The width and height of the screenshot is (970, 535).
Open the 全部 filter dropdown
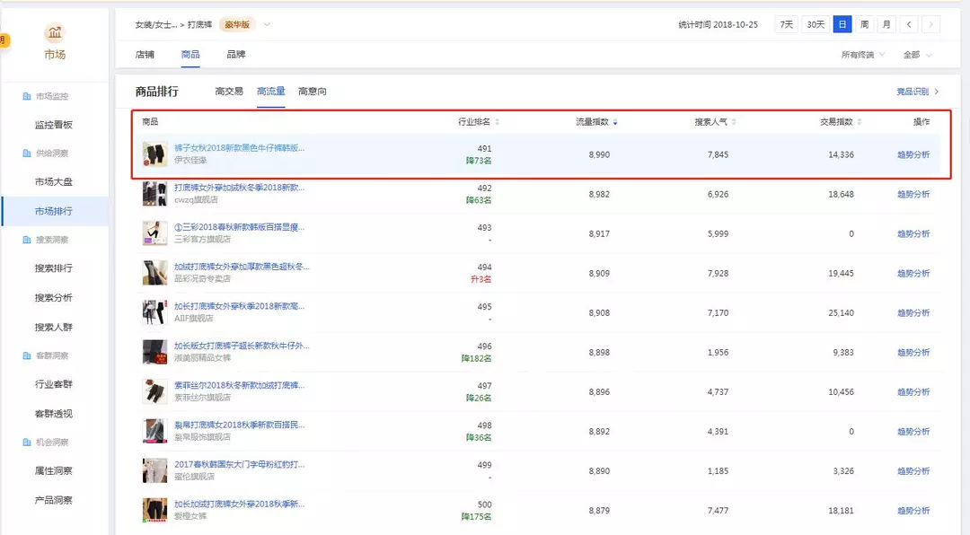[917, 55]
